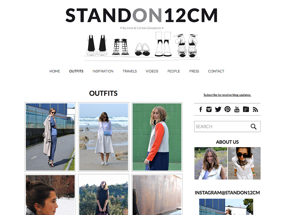The width and height of the screenshot is (286, 215).
Task: Focus the SEARCH text field
Action: (x=222, y=126)
